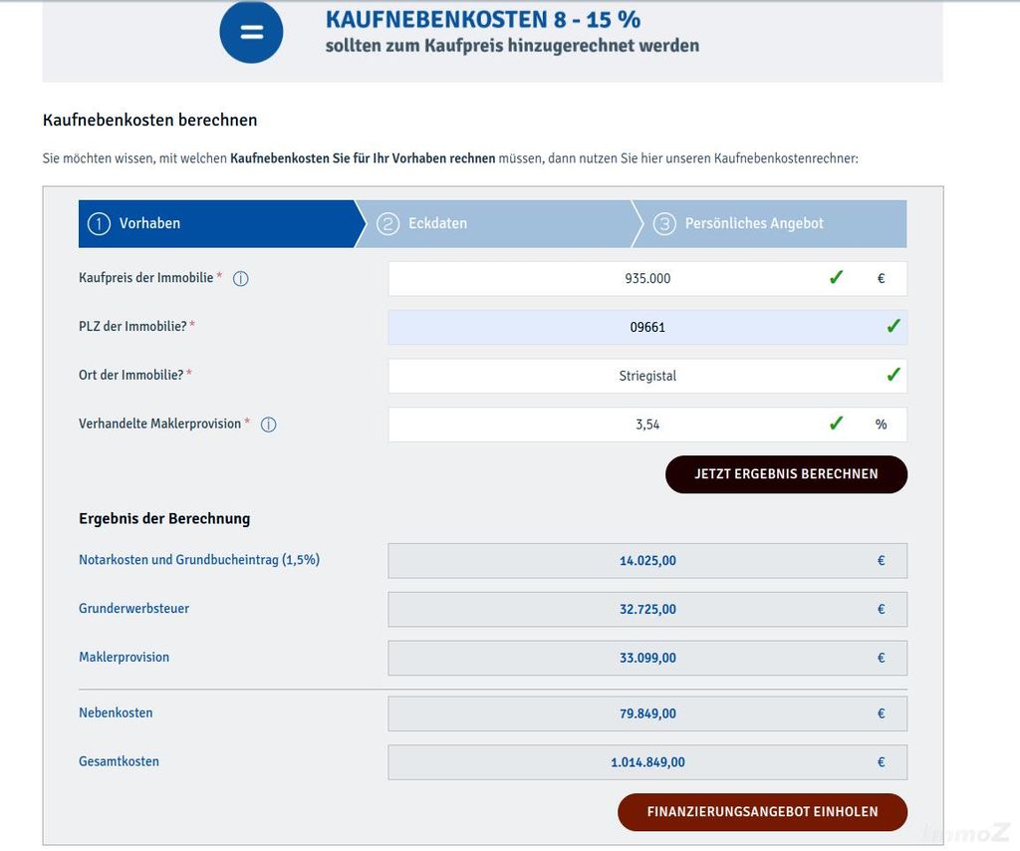Select Gesamtkosten result value 1.014.849,00
Screen dimensions: 1020x851
[x=647, y=762]
